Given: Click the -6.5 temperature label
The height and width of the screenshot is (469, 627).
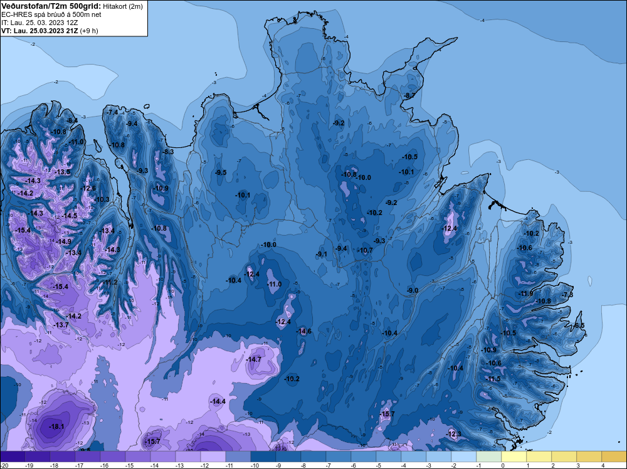Looking at the screenshot, I should click(578, 326).
